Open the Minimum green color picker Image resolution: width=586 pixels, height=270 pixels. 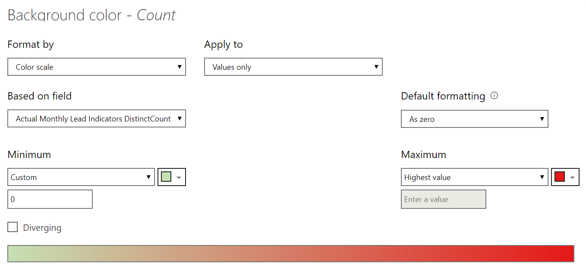pos(172,177)
